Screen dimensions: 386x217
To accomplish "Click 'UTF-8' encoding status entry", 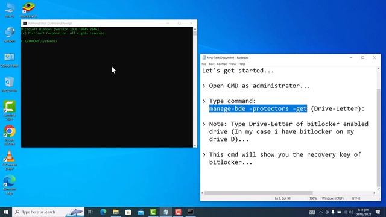I will 356,198.
